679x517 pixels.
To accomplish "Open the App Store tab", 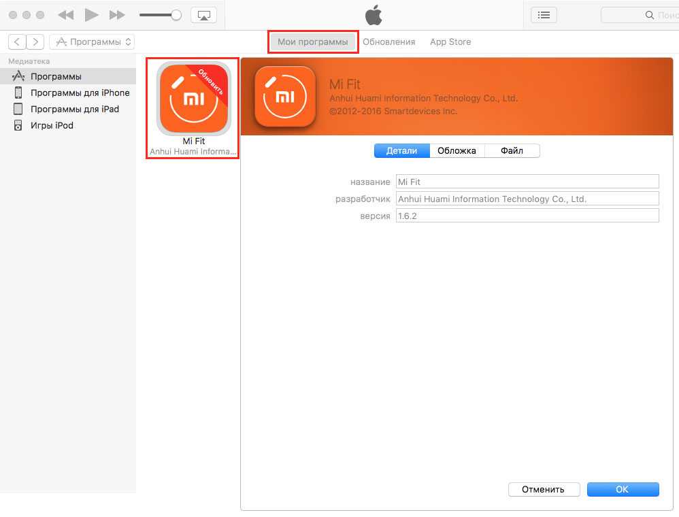I will tap(450, 42).
